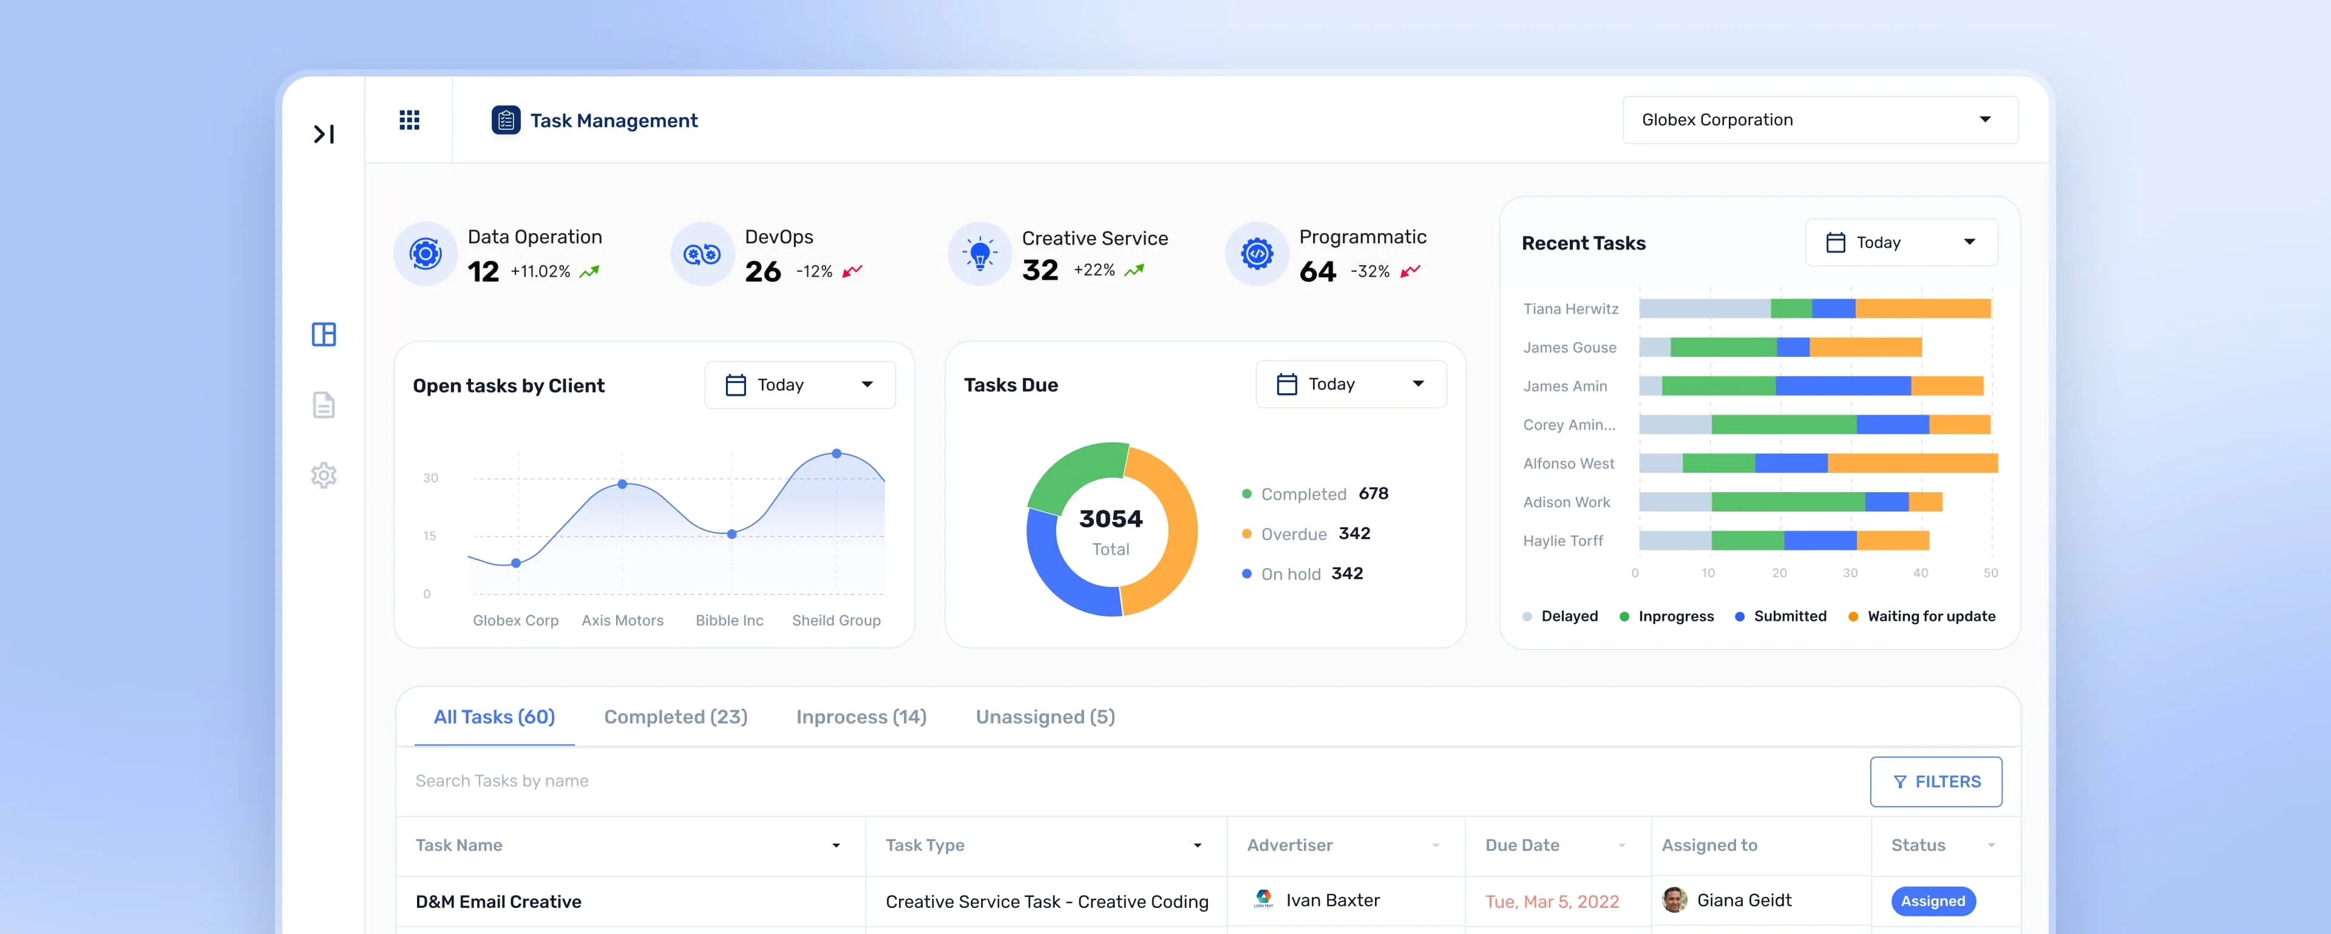Open the D&M Email Creative task

click(498, 901)
